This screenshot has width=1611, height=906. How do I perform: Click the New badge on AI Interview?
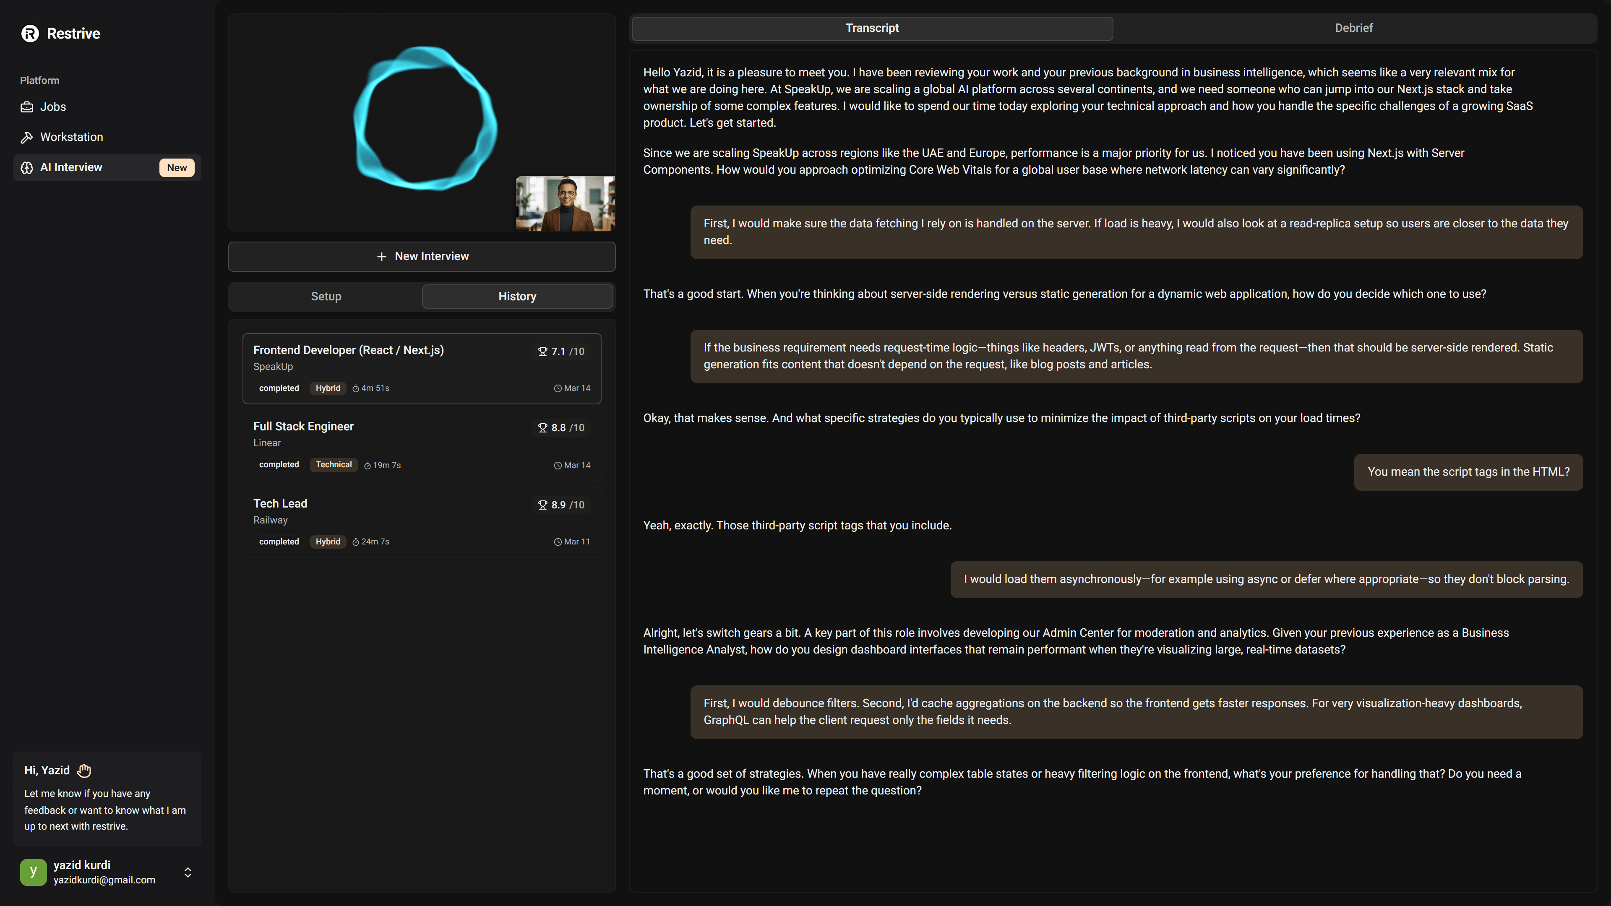(177, 168)
